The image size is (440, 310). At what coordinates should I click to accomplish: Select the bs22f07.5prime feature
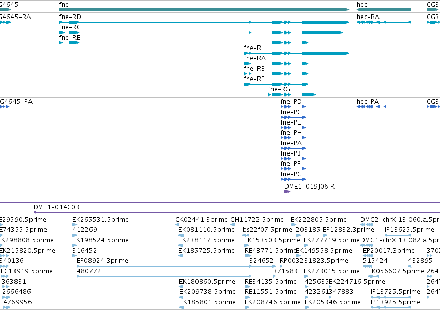click(246, 235)
